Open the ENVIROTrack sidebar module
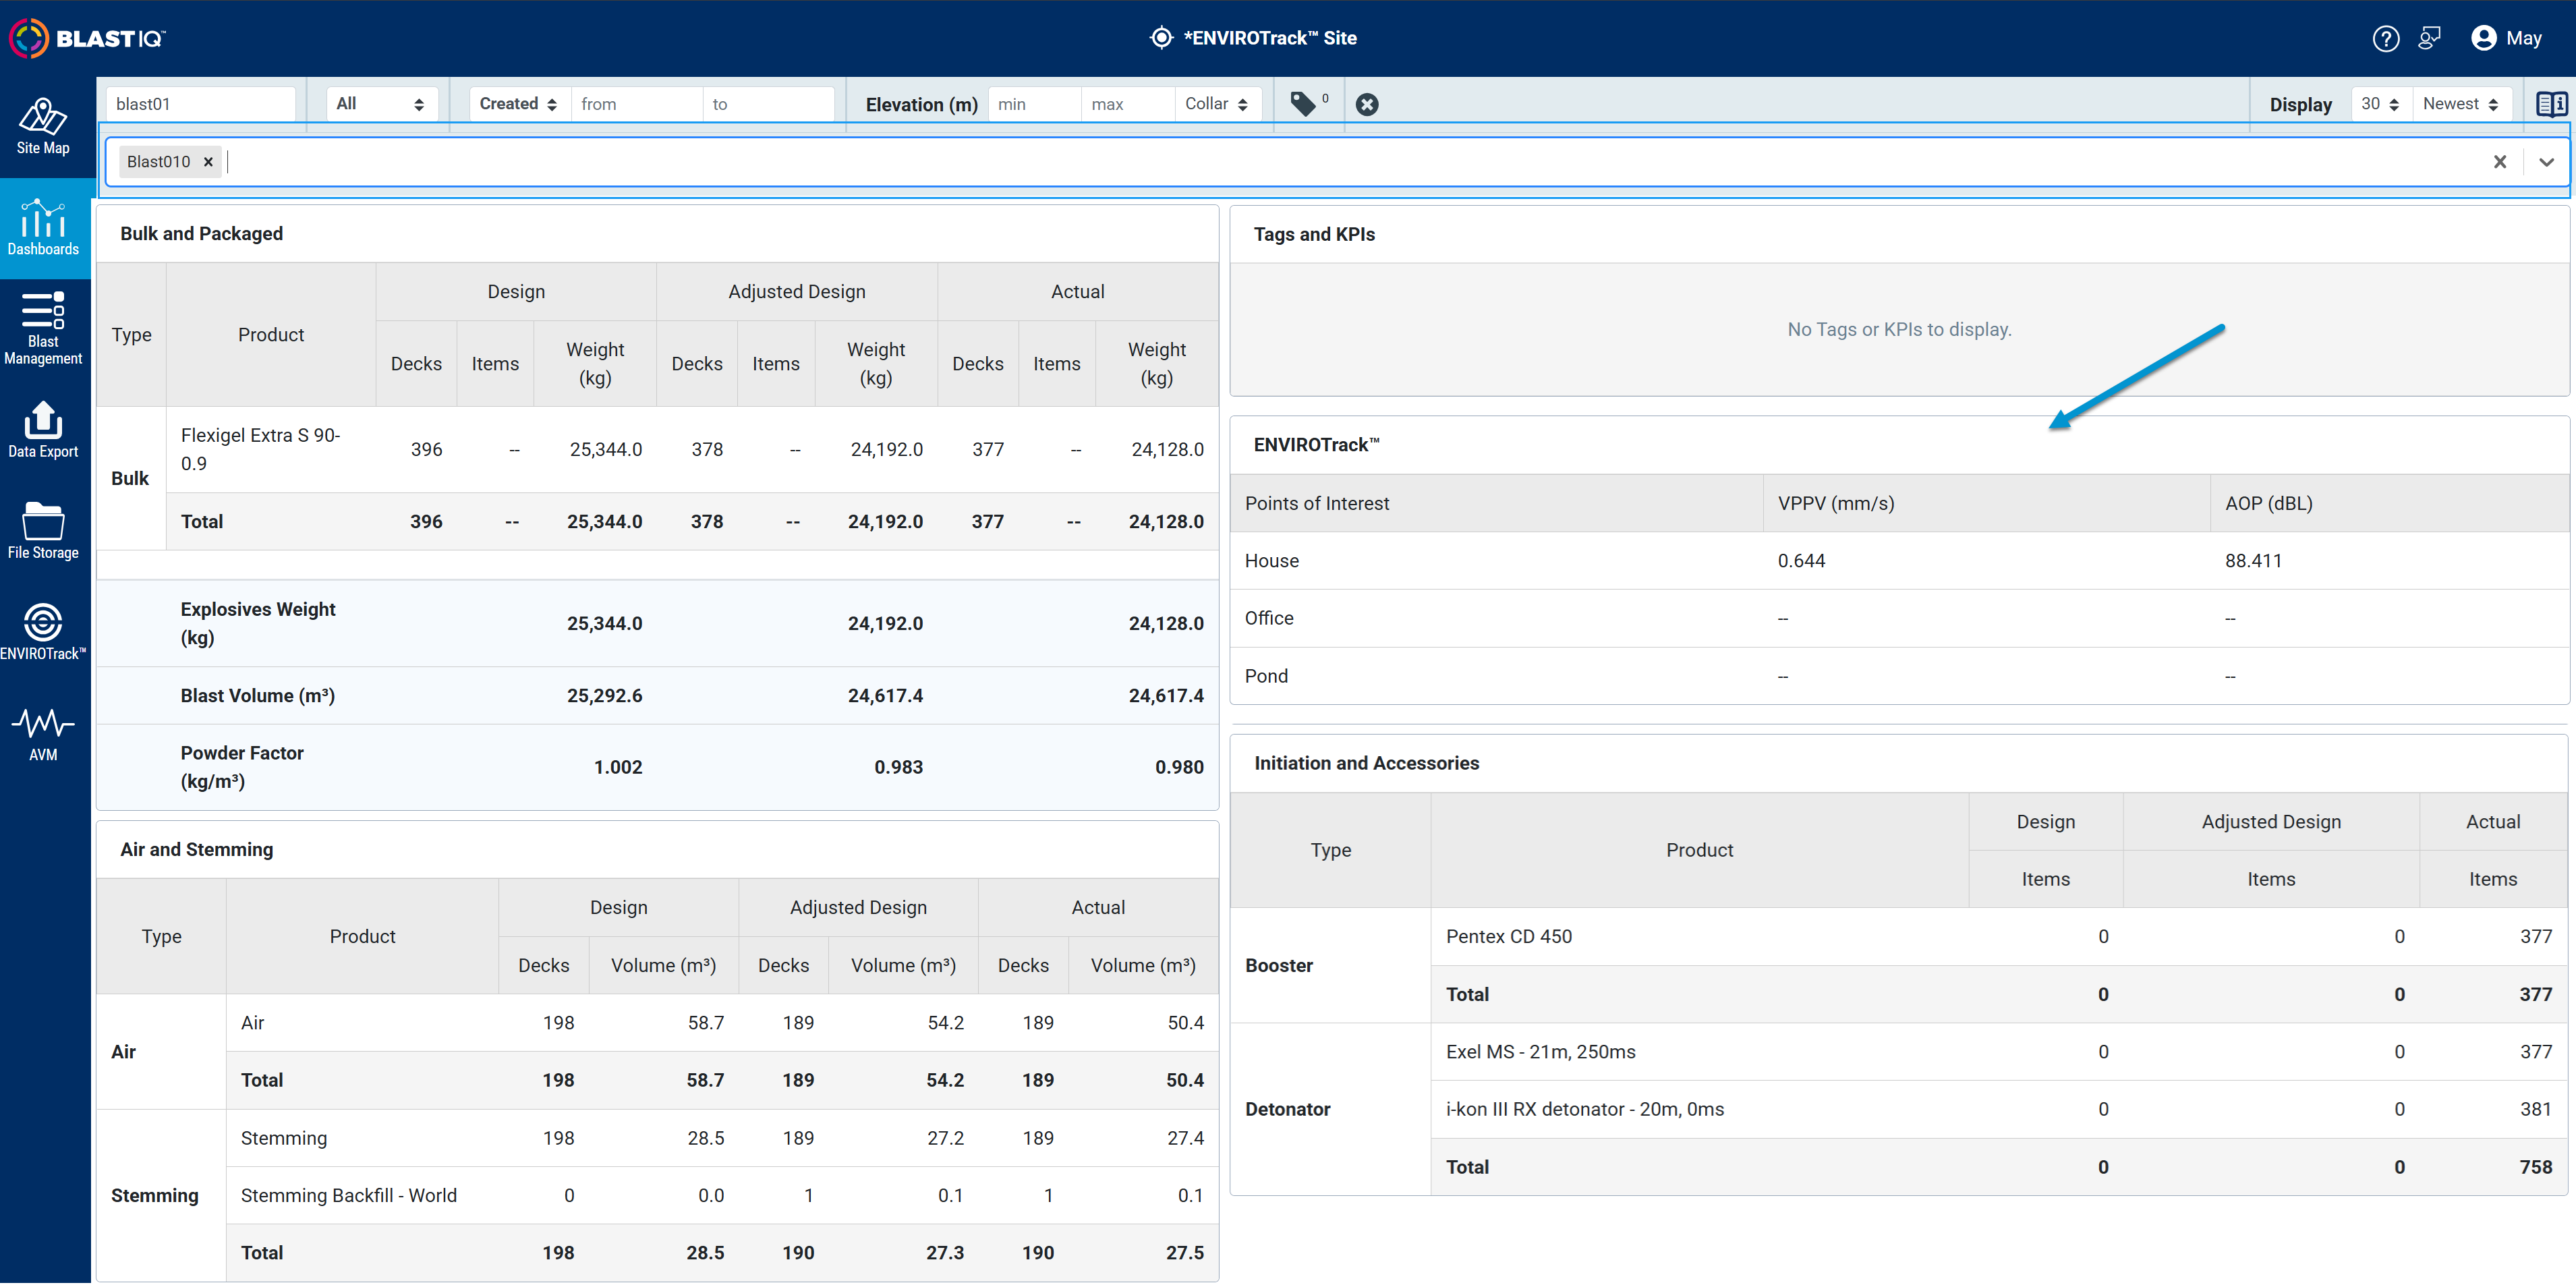 pyautogui.click(x=43, y=632)
